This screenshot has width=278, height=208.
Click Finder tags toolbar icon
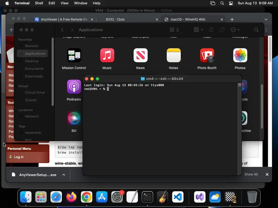[x=222, y=30]
